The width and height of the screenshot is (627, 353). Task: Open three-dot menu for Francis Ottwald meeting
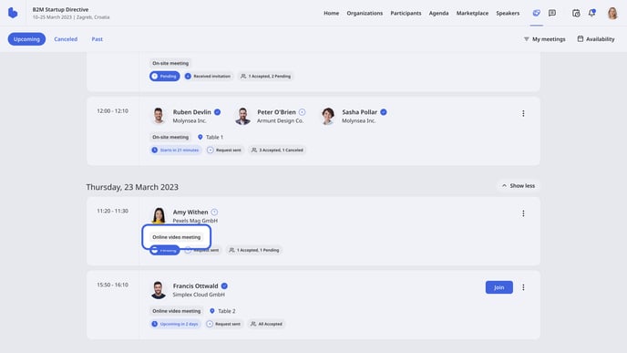pyautogui.click(x=523, y=287)
